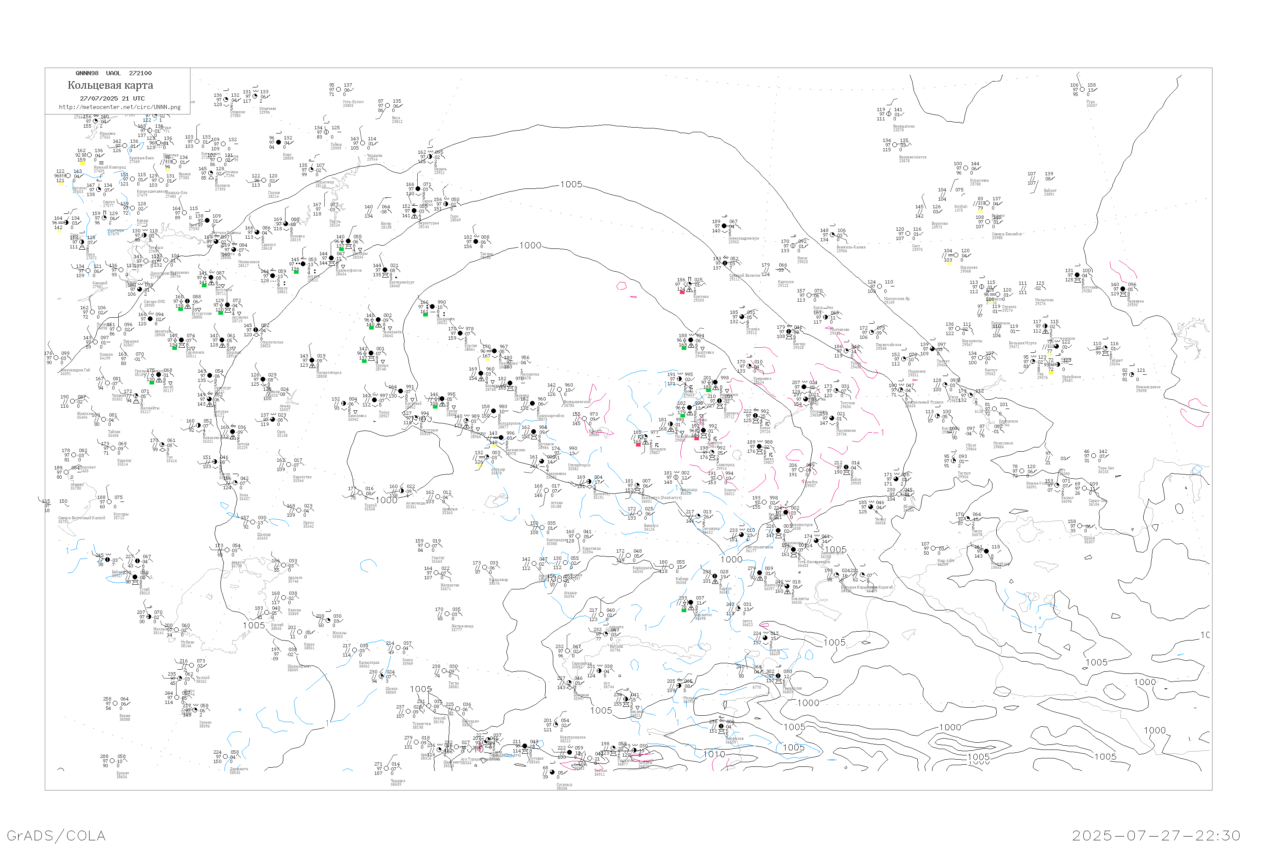Click the red square at Кунтики station
Screen dimensions: 1267x845
[x=682, y=292]
